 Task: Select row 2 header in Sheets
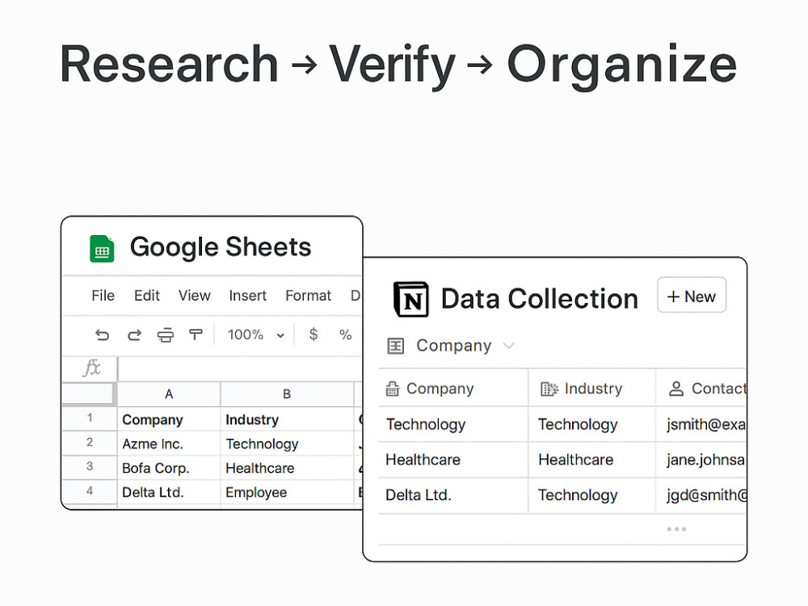[x=90, y=442]
